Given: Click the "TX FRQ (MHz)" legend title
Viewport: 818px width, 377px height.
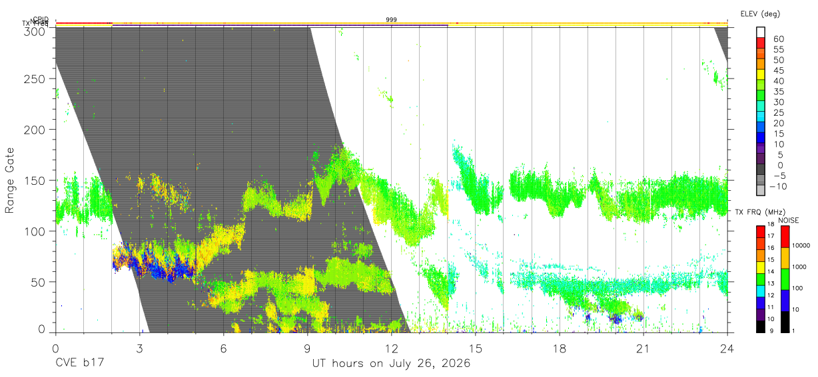Looking at the screenshot, I should point(760,212).
